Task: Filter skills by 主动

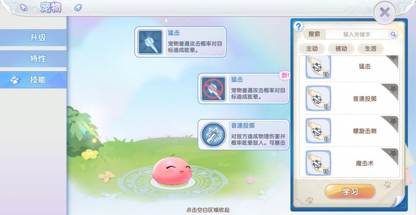Action: tap(312, 49)
